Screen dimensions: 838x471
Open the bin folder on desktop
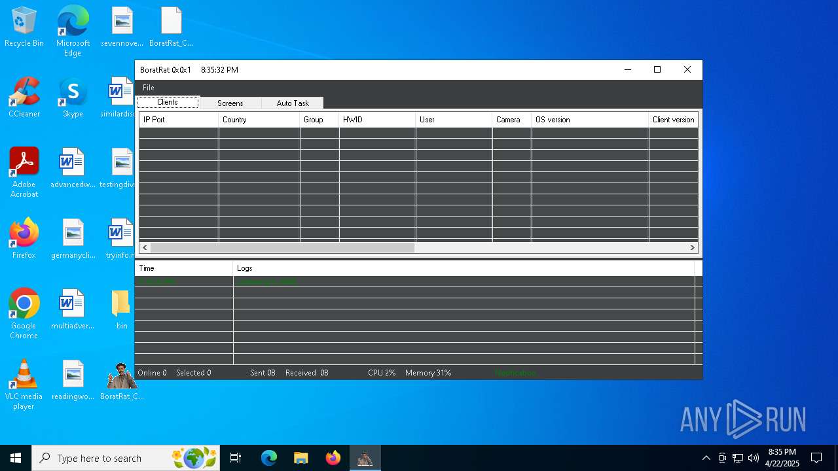click(x=121, y=309)
